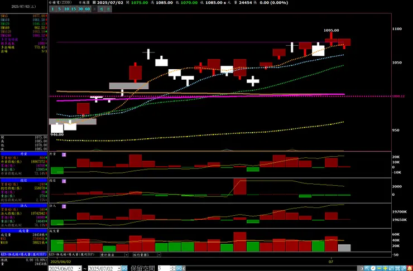This screenshot has height=271, width=413.
Task: Click the 保留空間 number input field
Action: [x=164, y=268]
